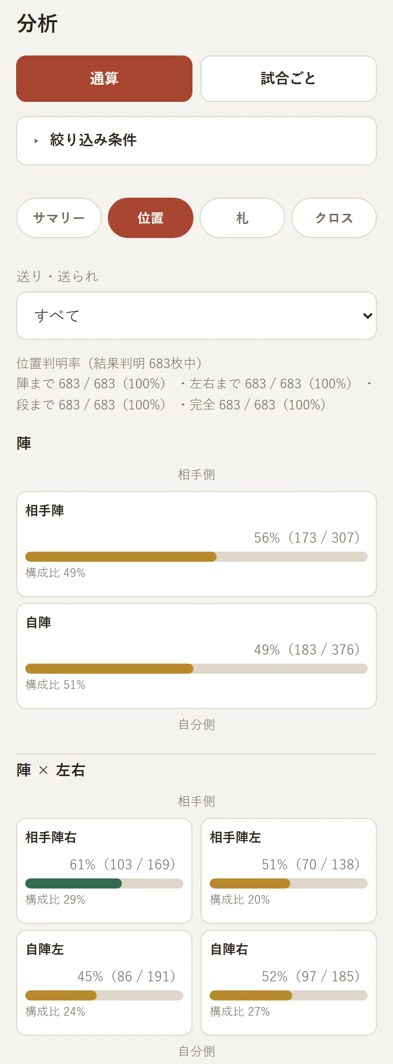Click the 自陣 progress bar

click(x=196, y=669)
